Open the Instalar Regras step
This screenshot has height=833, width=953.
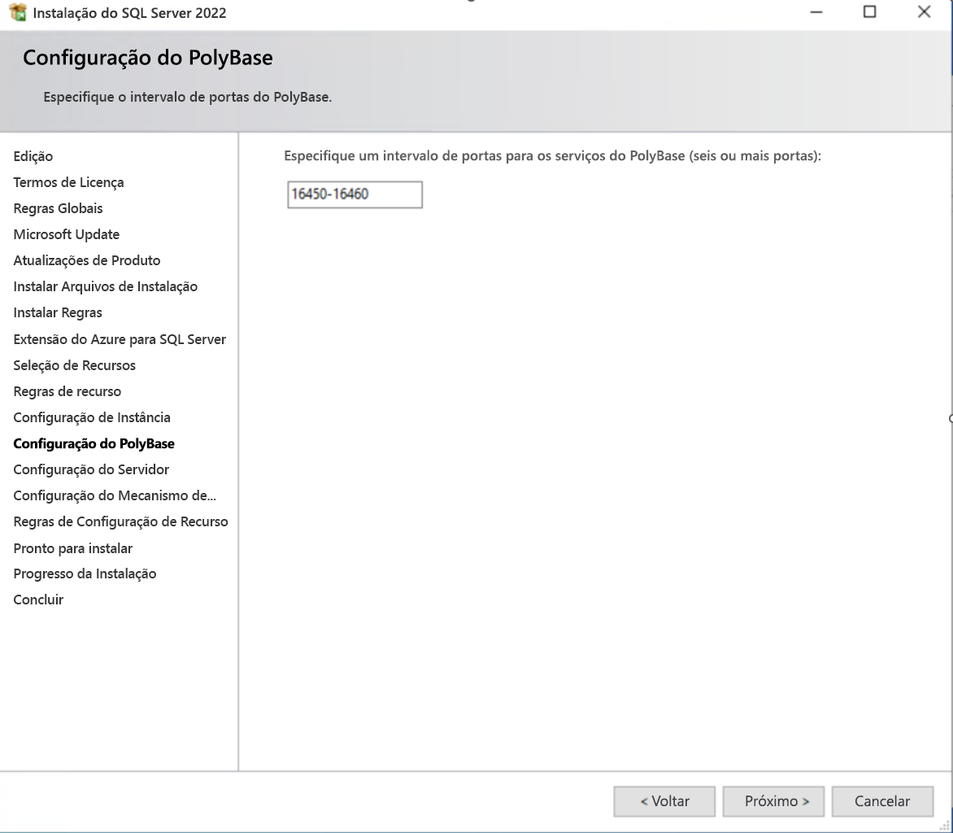(x=57, y=312)
